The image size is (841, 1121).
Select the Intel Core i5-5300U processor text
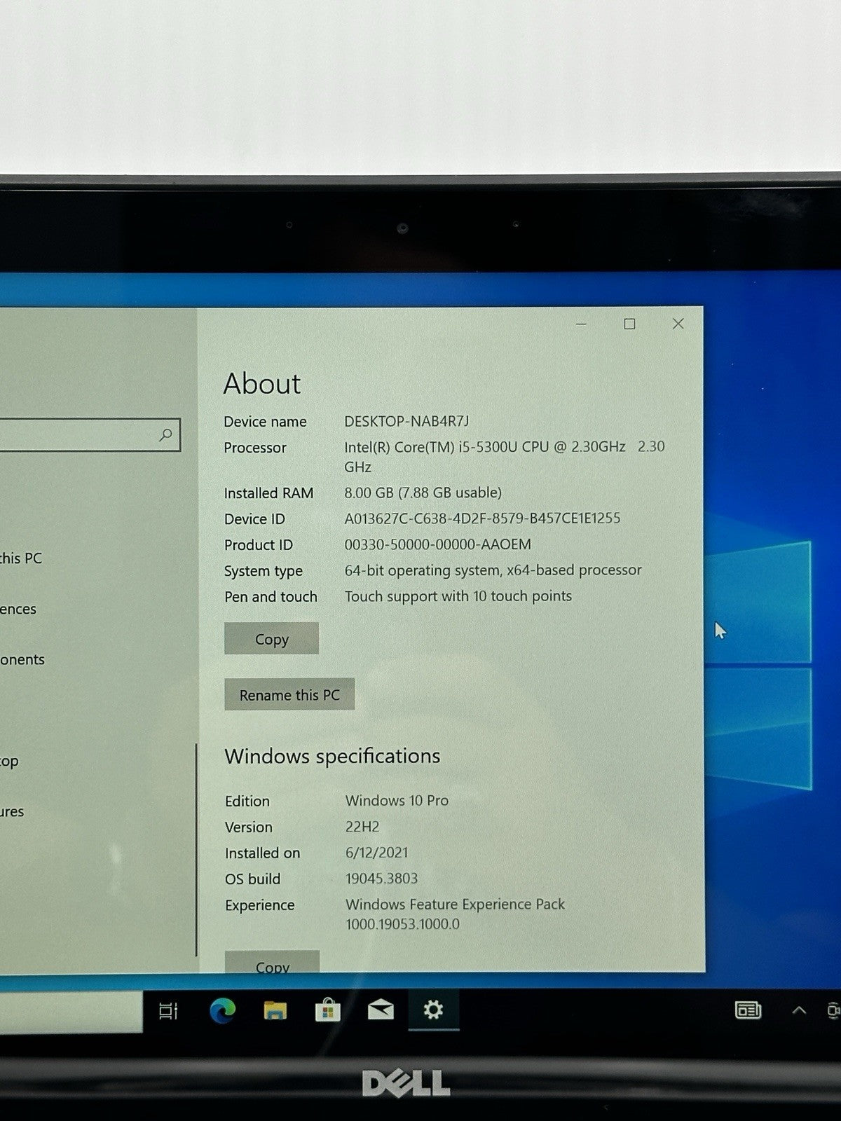click(x=505, y=456)
